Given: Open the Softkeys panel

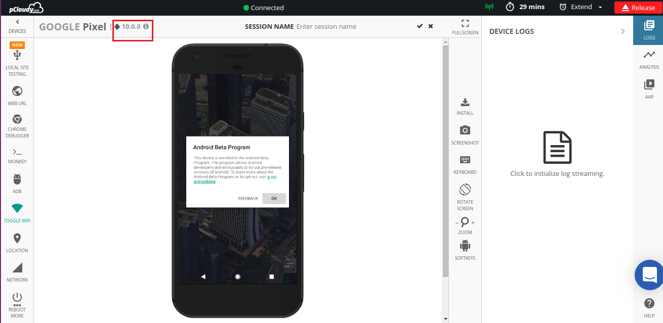Looking at the screenshot, I should 465,250.
